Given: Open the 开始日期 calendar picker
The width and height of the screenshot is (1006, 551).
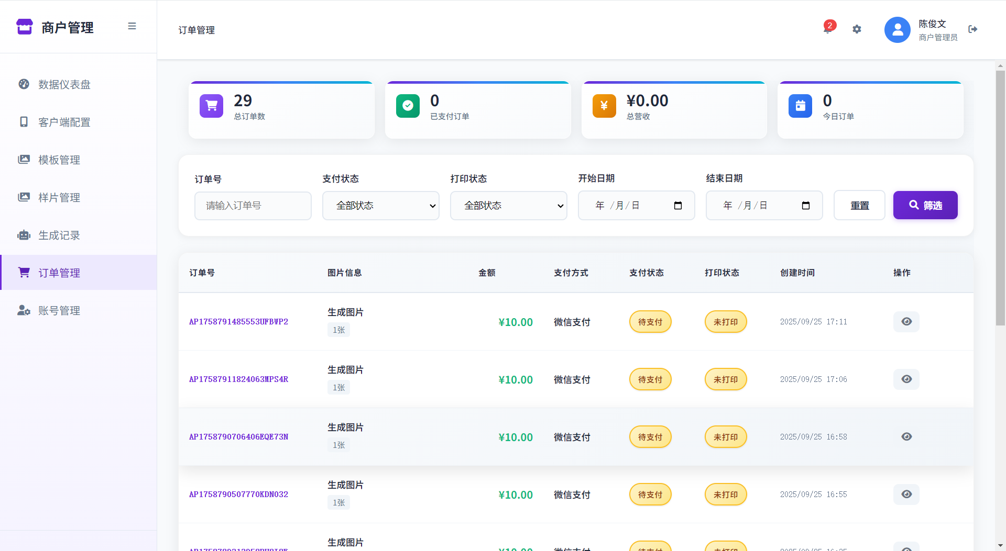Looking at the screenshot, I should [x=677, y=206].
